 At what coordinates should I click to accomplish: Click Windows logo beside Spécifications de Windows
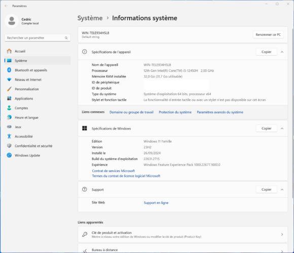(85, 128)
